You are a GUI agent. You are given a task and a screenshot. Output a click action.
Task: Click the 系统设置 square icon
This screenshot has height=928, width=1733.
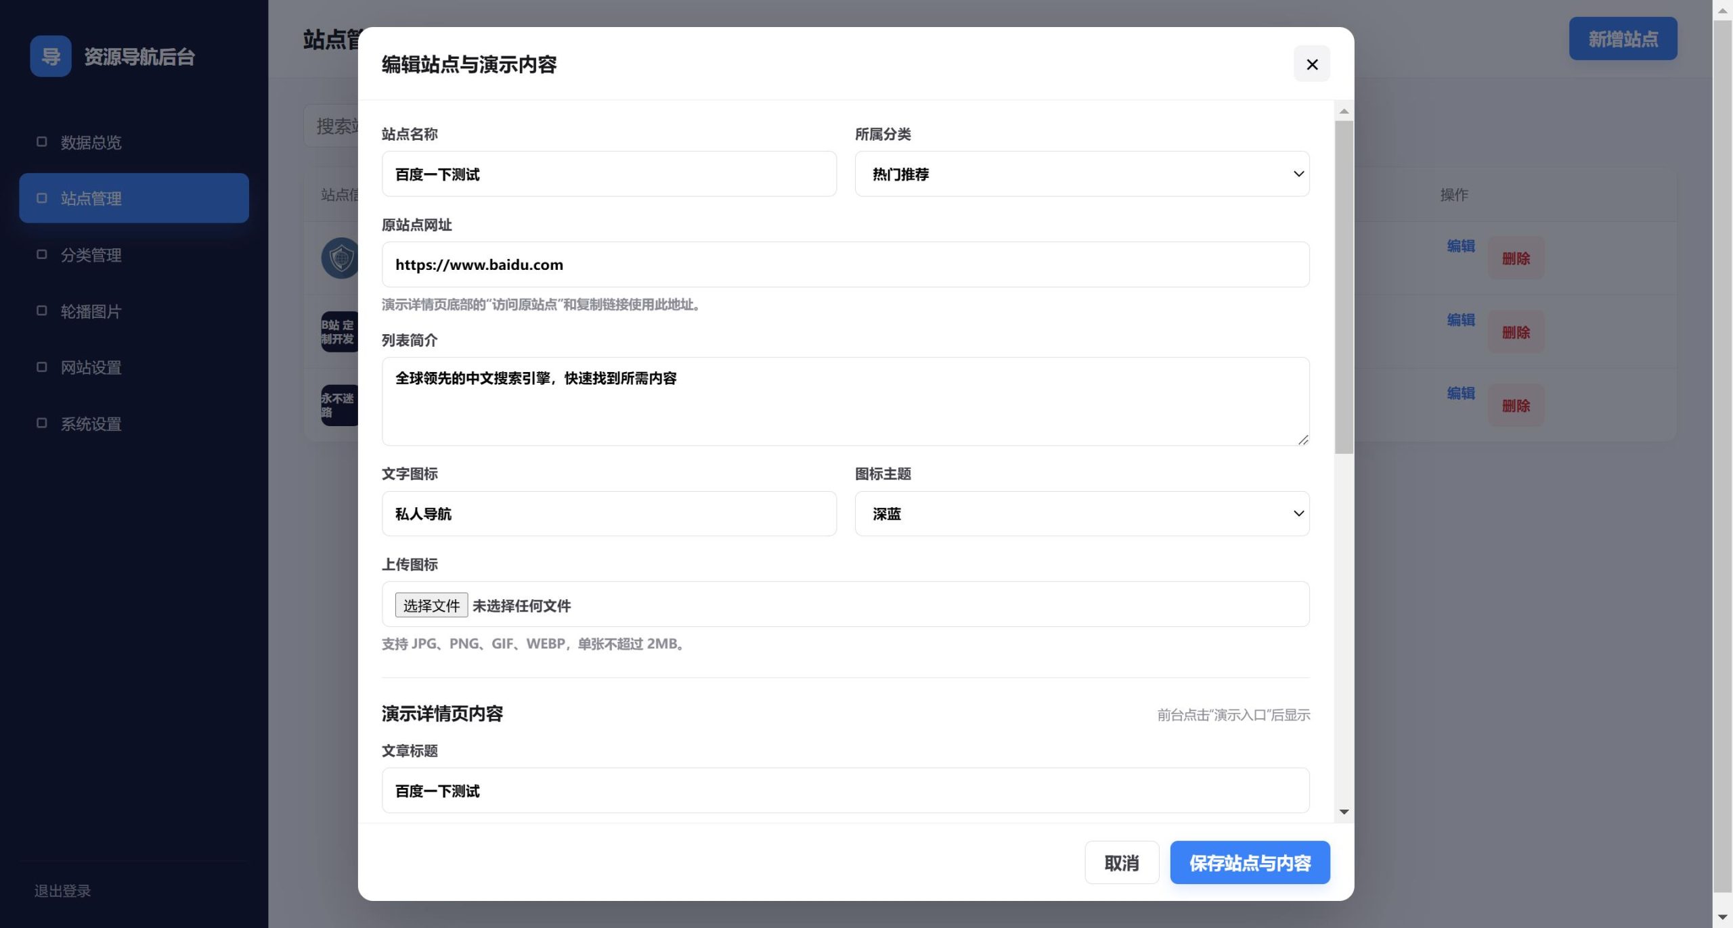click(x=42, y=423)
